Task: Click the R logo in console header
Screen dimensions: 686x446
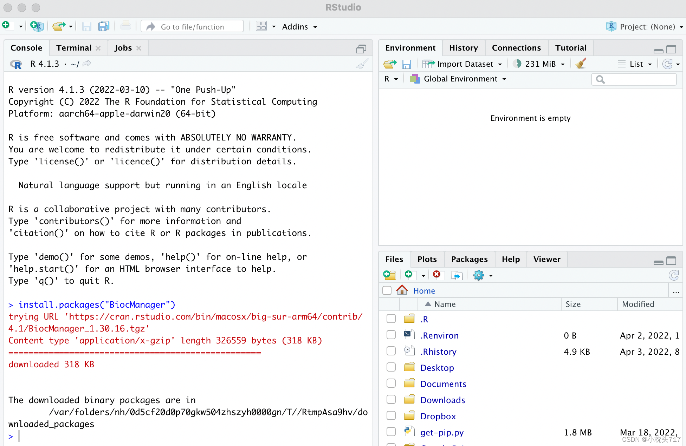Action: (x=16, y=64)
